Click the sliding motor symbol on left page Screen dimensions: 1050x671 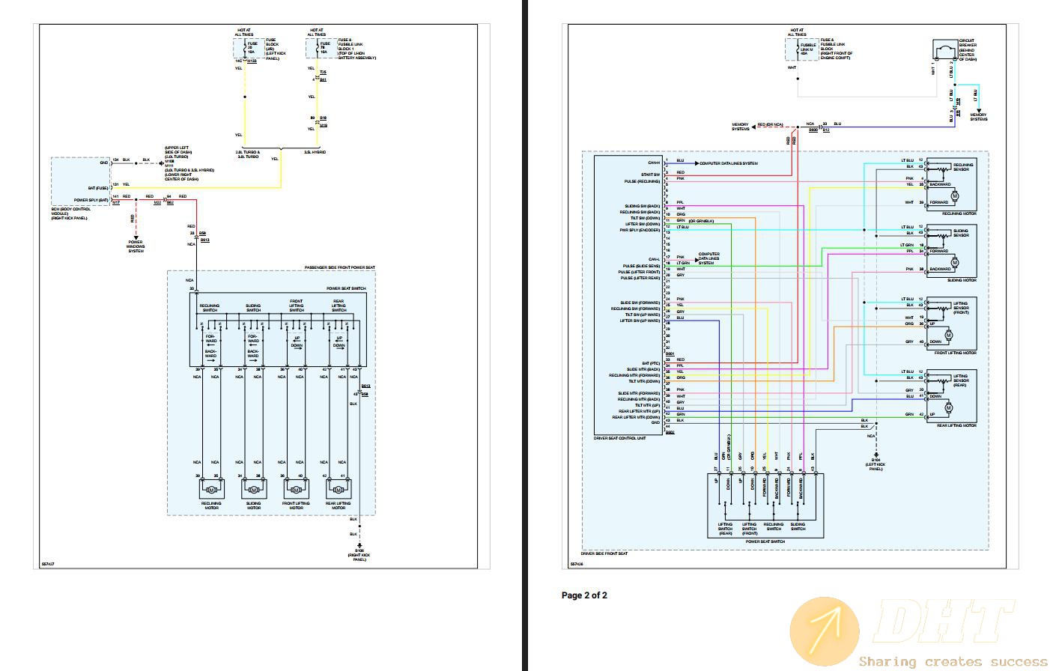[253, 490]
